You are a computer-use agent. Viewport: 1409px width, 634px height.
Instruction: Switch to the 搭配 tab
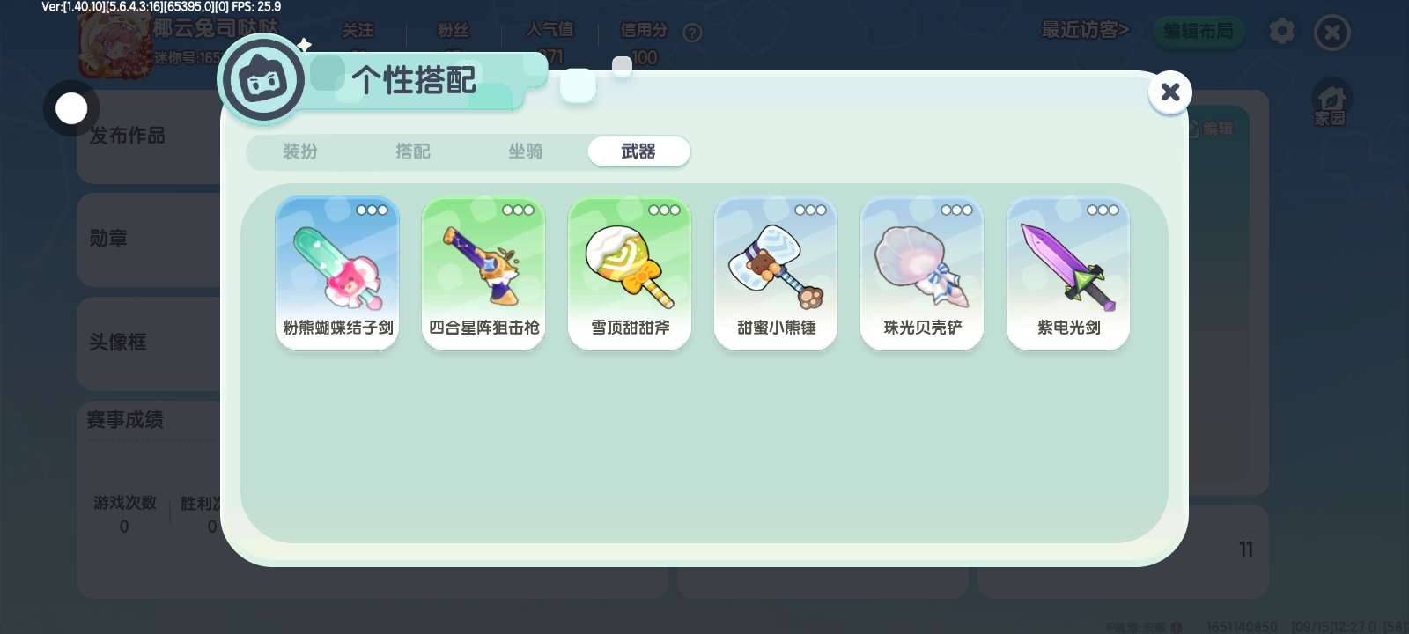(x=413, y=151)
